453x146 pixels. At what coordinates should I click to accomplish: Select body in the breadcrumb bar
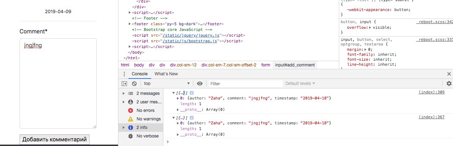coord(139,65)
